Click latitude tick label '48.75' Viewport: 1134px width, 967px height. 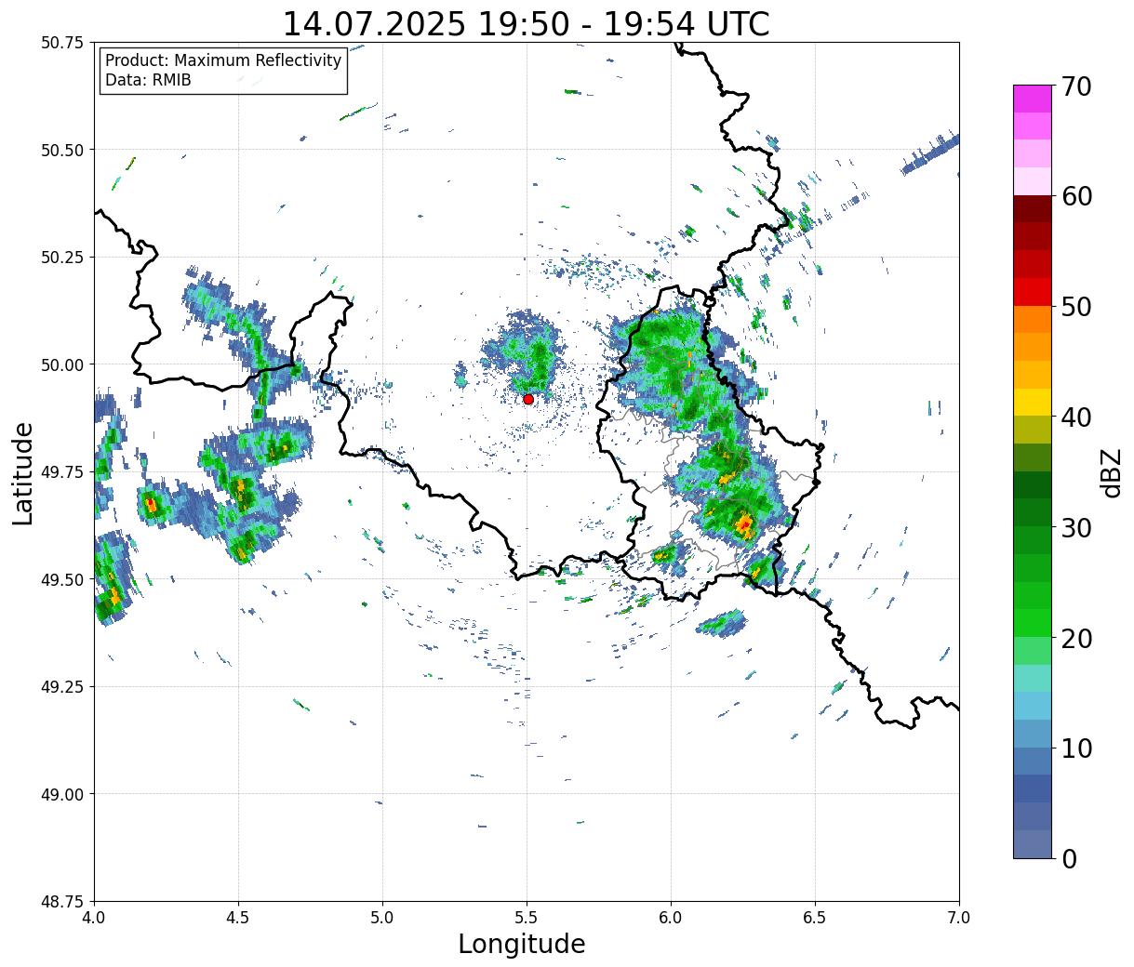[x=65, y=901]
